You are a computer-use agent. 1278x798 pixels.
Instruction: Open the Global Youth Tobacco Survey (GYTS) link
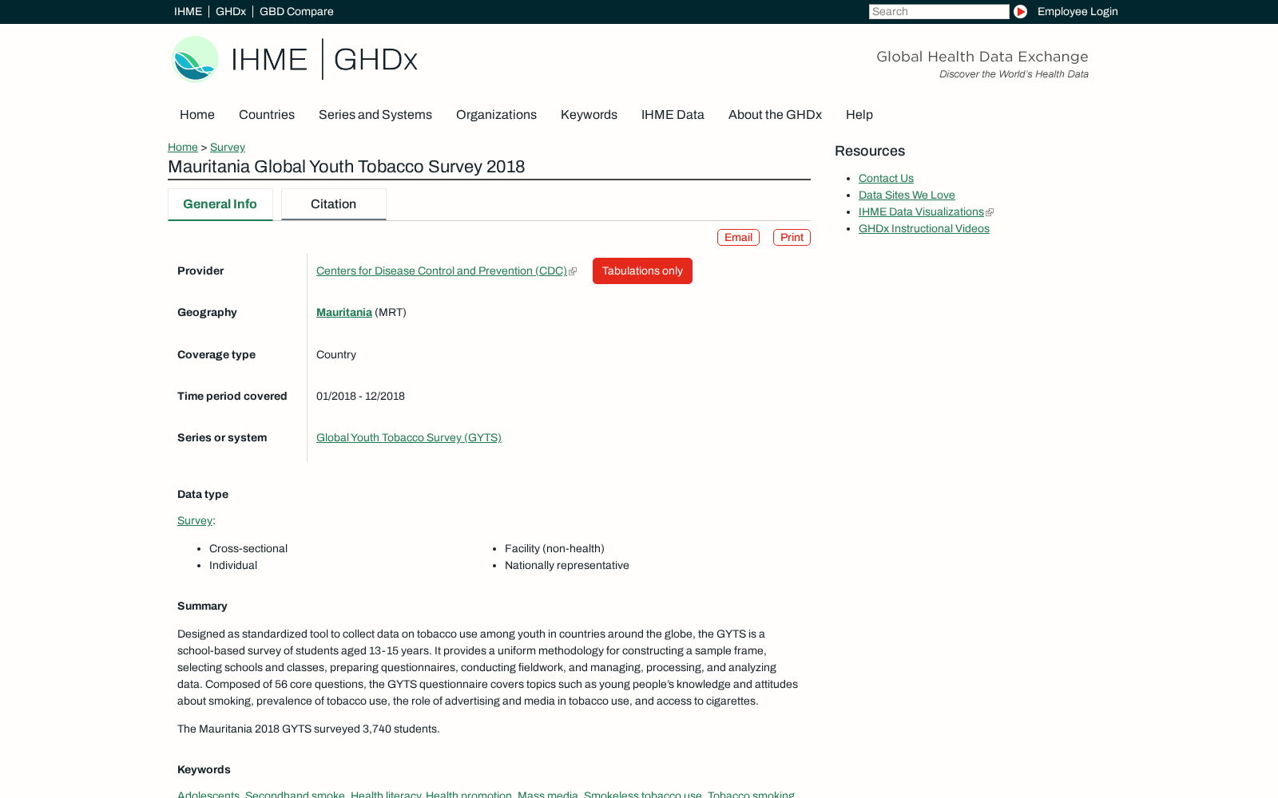pyautogui.click(x=409, y=438)
